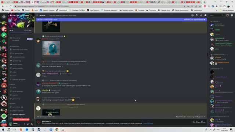Open the game-ban-log channel
Screen dimensions: 235x132
(x=18, y=107)
